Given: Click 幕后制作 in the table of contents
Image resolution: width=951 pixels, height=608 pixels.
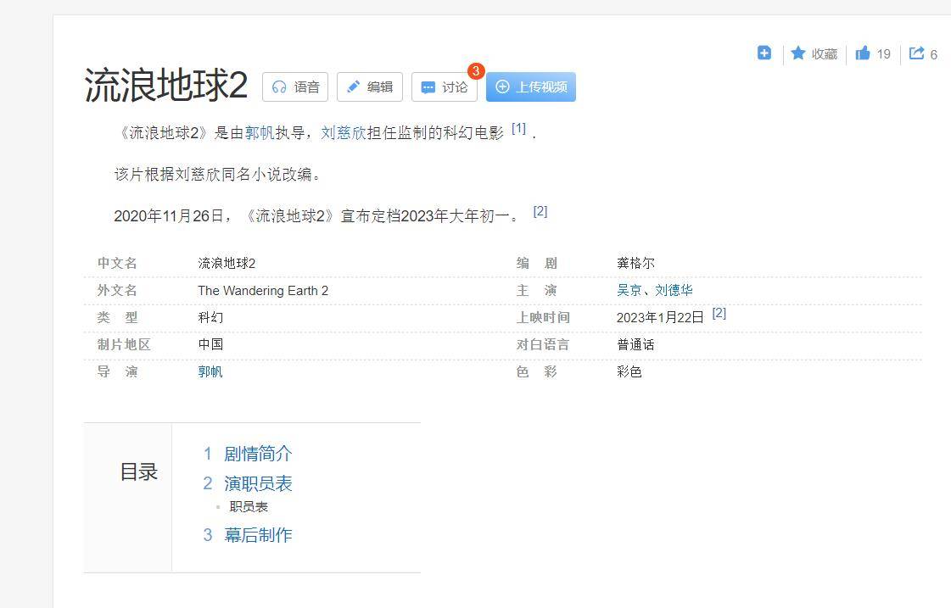Looking at the screenshot, I should (x=258, y=535).
